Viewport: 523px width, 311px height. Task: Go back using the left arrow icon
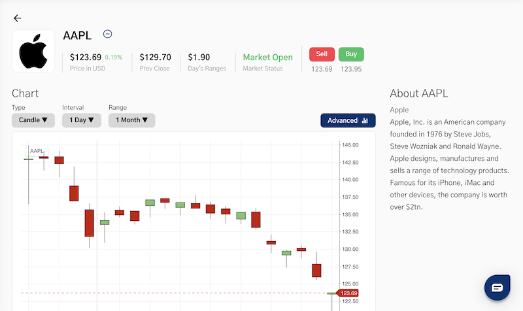click(x=18, y=18)
